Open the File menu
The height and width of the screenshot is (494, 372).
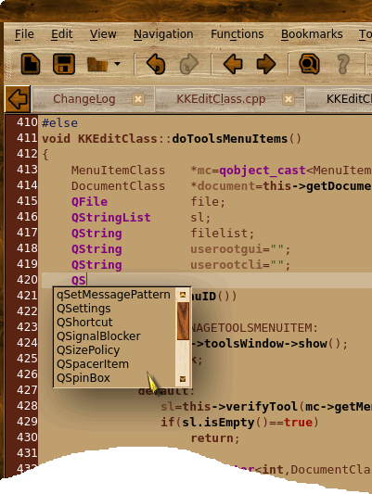24,34
